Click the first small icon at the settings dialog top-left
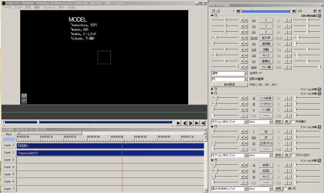This screenshot has width=324, height=193. click(x=213, y=11)
